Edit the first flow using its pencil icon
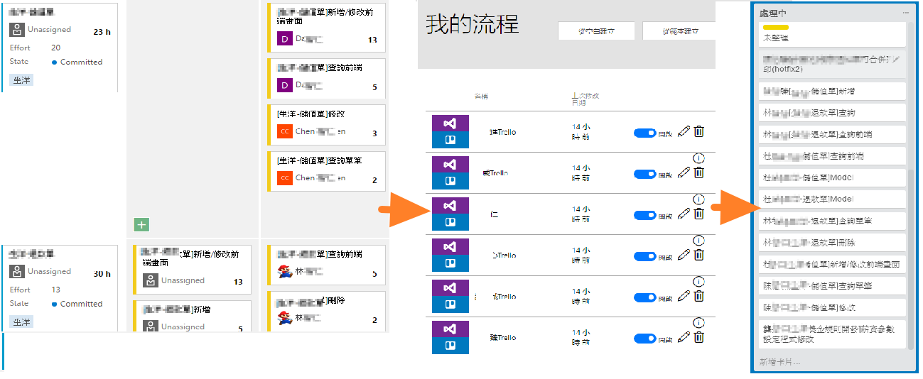Screen dimensions: 923x379 tap(684, 131)
